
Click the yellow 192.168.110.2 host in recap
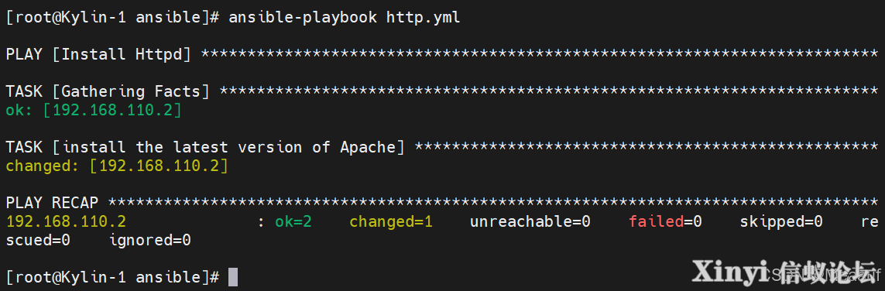coord(66,221)
